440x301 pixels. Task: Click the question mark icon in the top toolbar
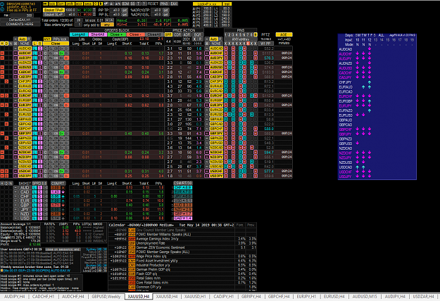(x=144, y=4)
